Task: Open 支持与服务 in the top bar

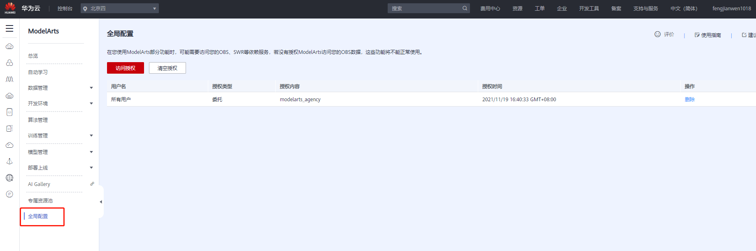Action: [x=646, y=8]
